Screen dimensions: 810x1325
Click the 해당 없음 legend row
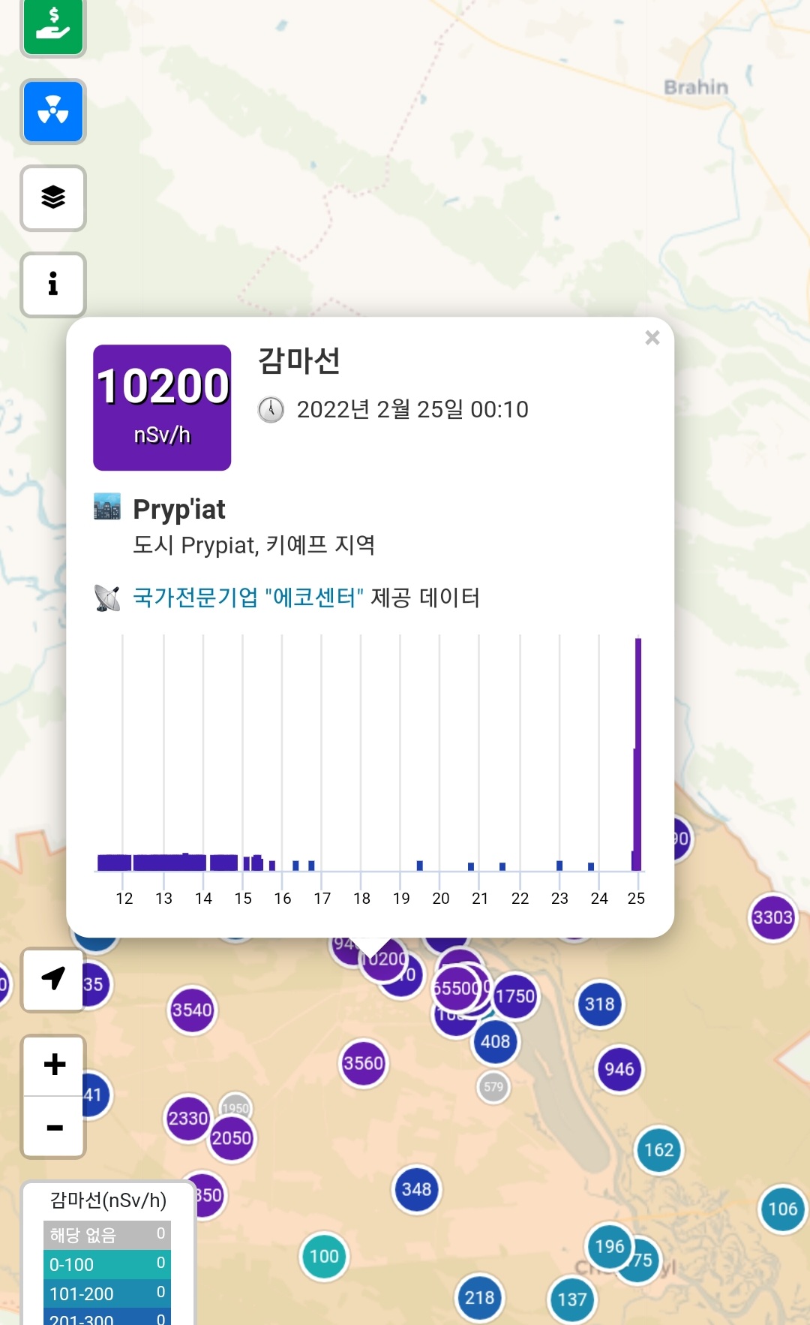click(x=107, y=1235)
